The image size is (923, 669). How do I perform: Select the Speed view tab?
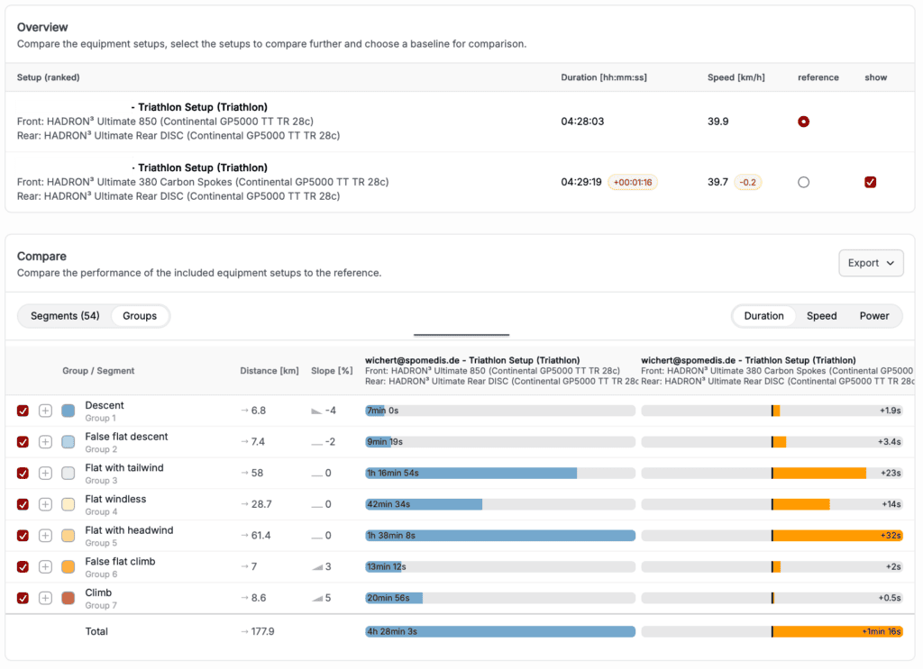pyautogui.click(x=821, y=316)
